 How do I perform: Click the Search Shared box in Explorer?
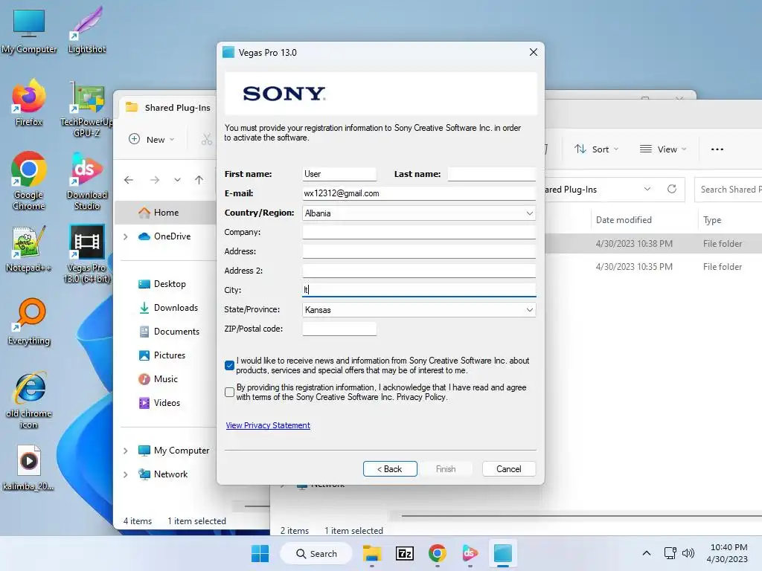pyautogui.click(x=728, y=190)
